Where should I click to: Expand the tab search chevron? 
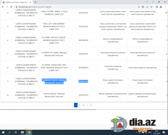point(147,2)
